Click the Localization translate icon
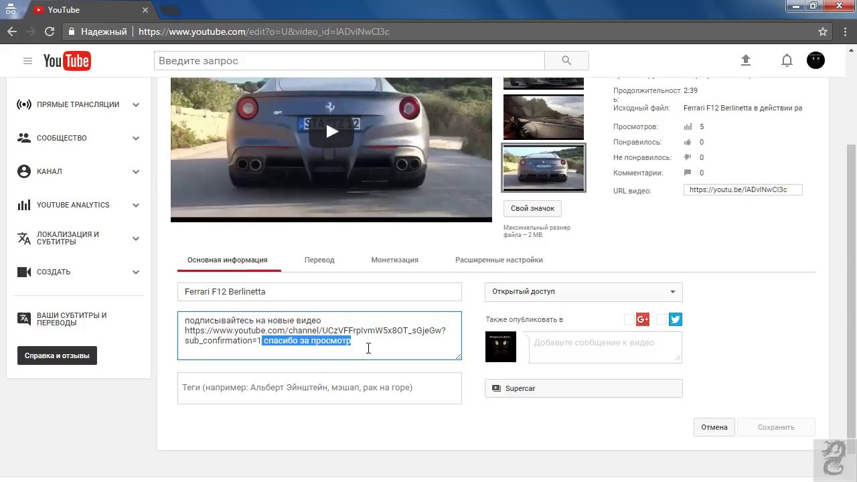 [x=24, y=238]
